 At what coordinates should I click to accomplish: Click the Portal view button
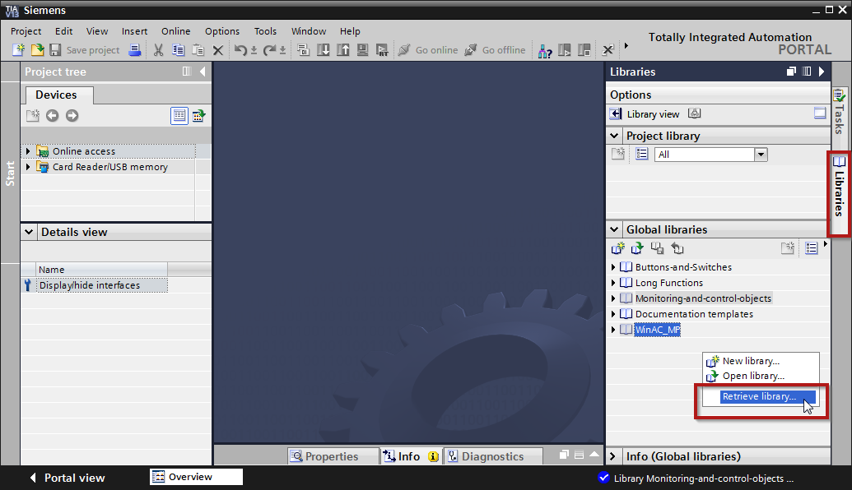point(67,478)
